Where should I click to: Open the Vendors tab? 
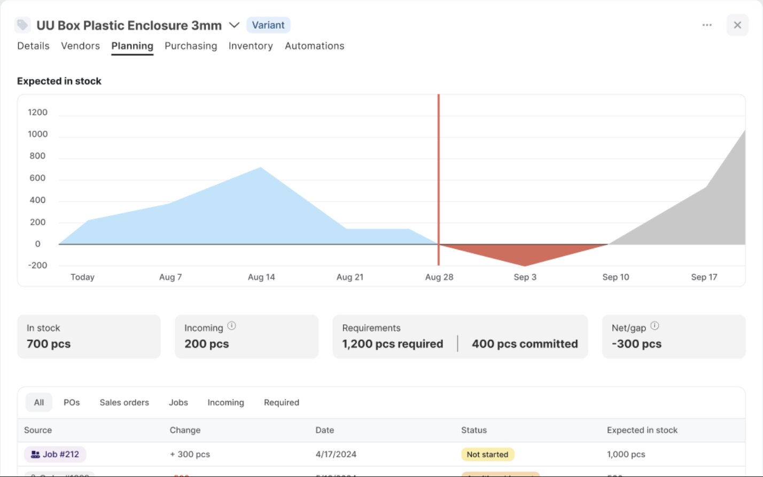80,46
